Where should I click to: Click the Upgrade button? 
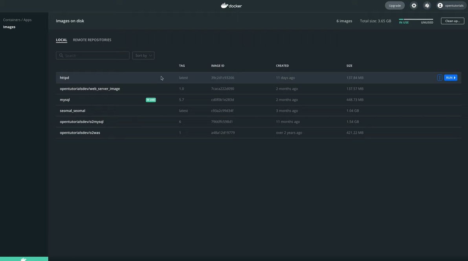pyautogui.click(x=395, y=5)
